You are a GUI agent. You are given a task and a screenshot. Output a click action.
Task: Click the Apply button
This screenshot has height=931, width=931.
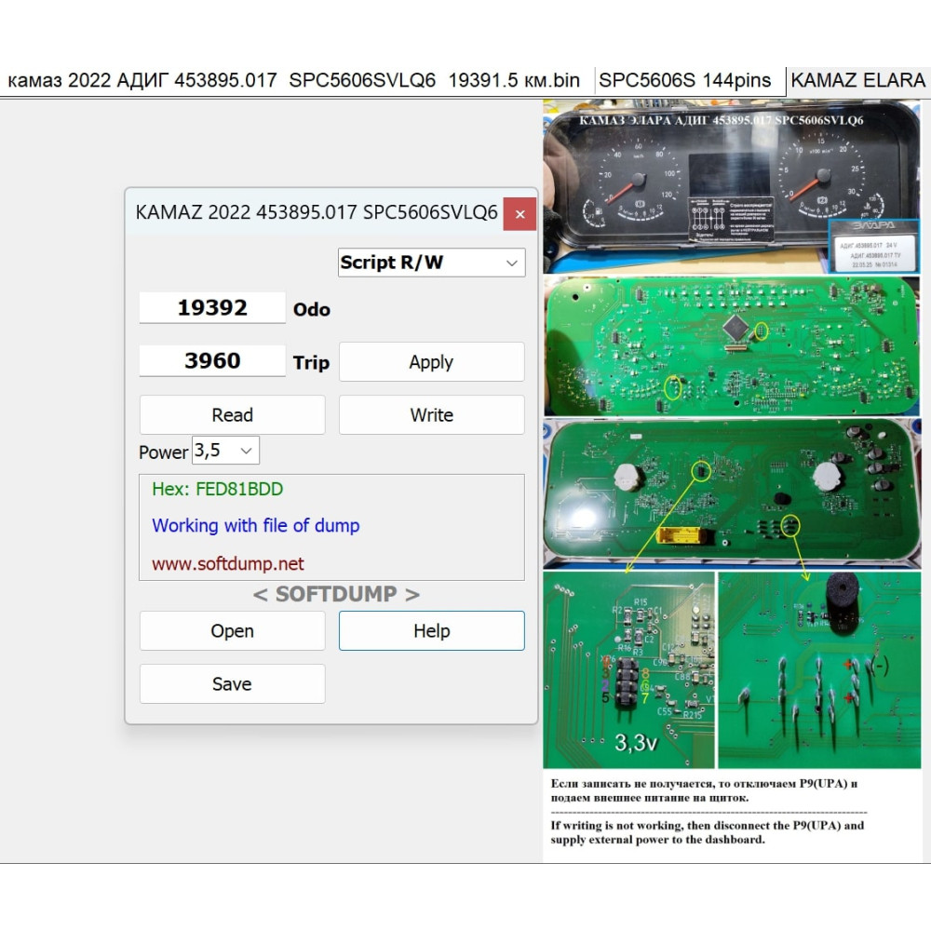pos(432,361)
